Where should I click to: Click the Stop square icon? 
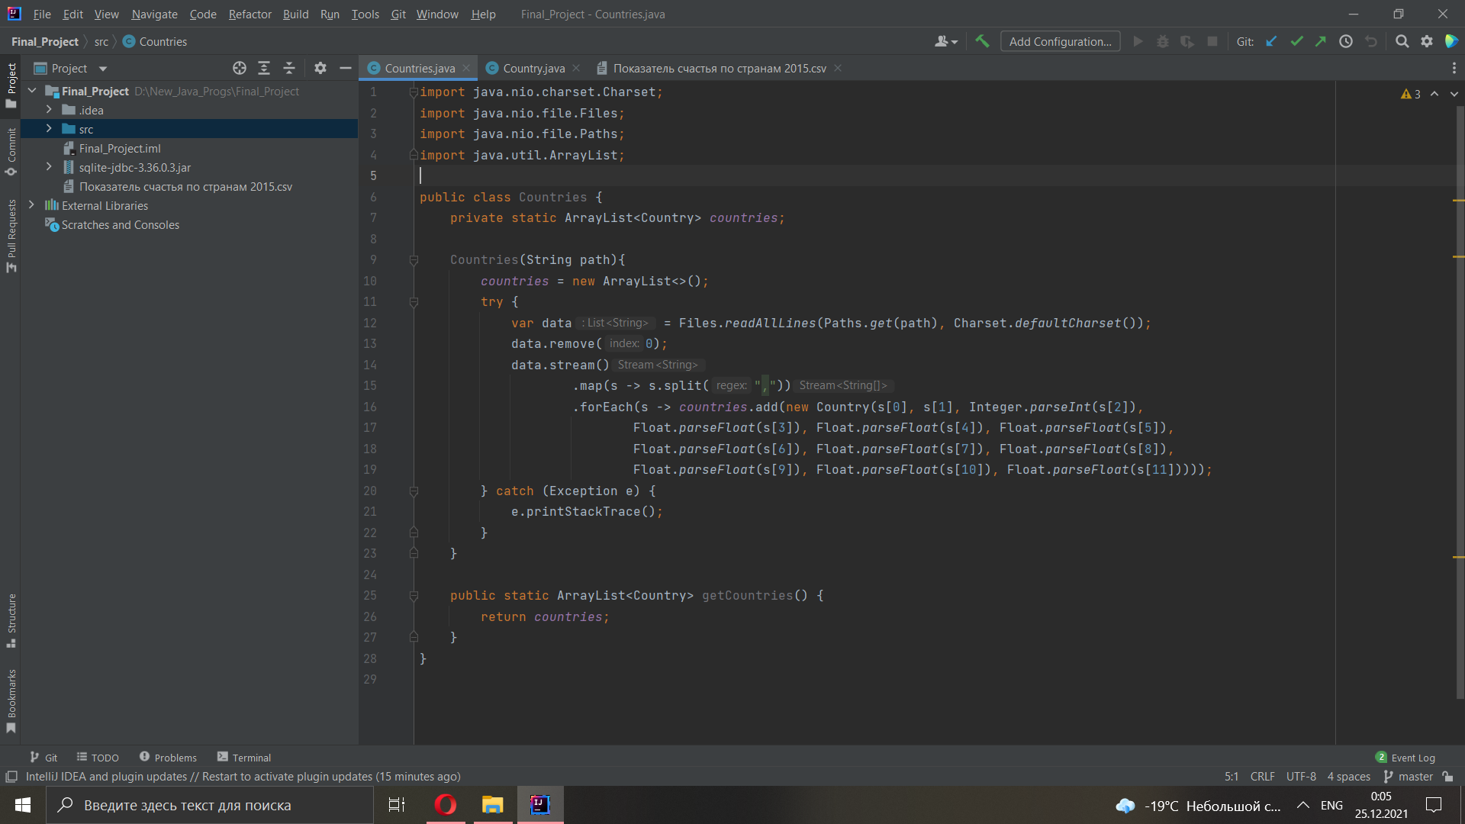(x=1212, y=41)
